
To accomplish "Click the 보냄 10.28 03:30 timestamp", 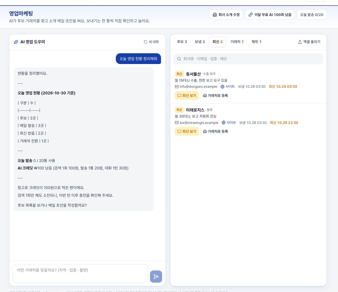I will point(253,123).
